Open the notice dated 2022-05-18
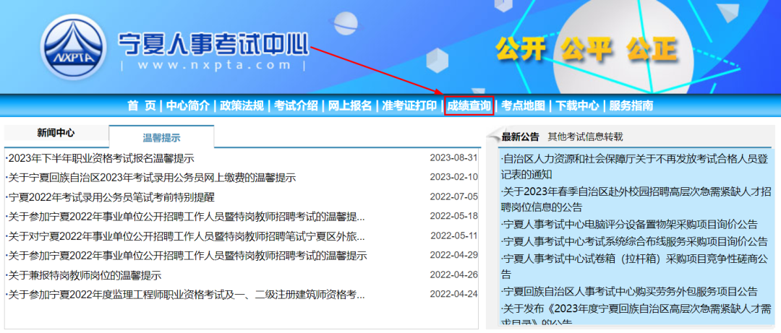 [x=185, y=217]
